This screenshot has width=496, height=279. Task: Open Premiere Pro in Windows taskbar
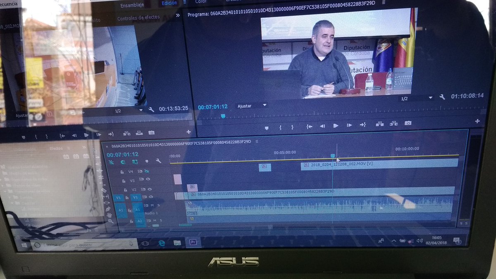click(x=193, y=243)
